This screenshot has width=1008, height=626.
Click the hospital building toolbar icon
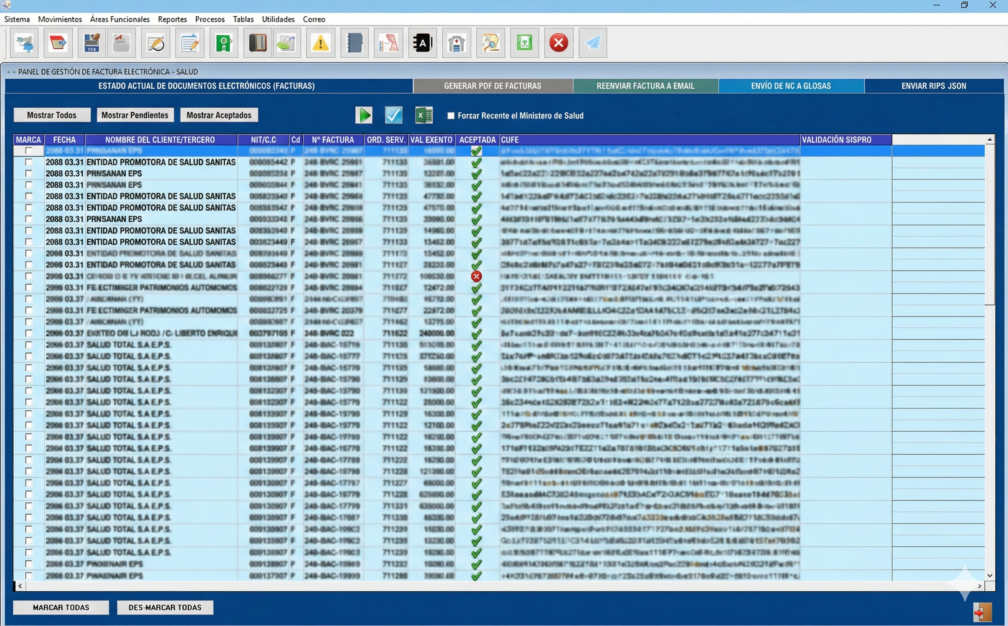[456, 43]
